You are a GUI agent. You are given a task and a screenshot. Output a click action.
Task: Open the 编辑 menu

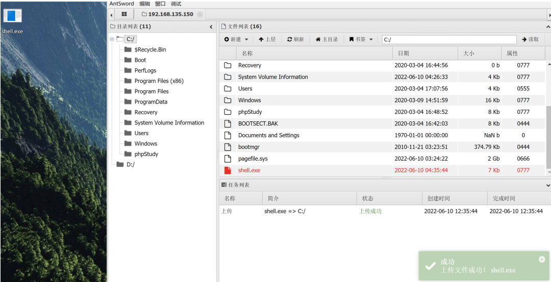[x=144, y=4]
